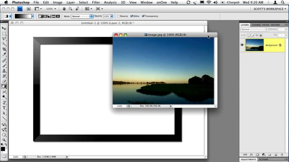Hide the Background layer with eye icon
This screenshot has width=289, height=162.
click(242, 45)
